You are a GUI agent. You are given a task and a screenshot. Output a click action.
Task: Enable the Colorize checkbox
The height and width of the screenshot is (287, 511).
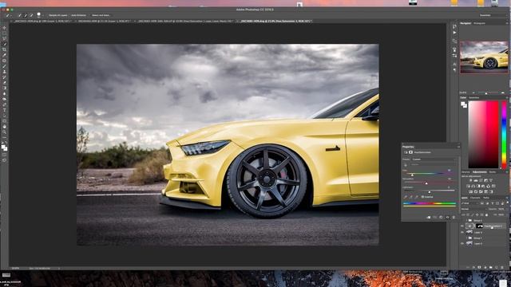click(422, 197)
